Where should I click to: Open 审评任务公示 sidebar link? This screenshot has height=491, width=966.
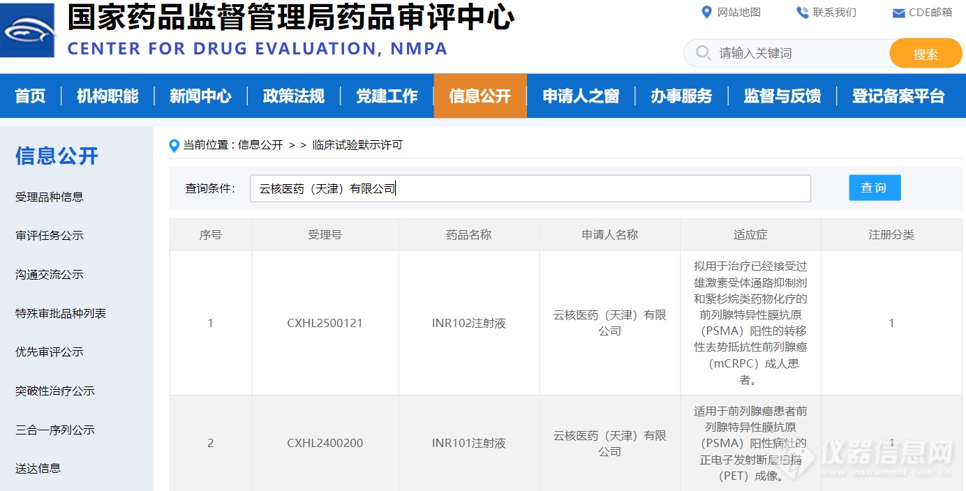click(x=50, y=236)
